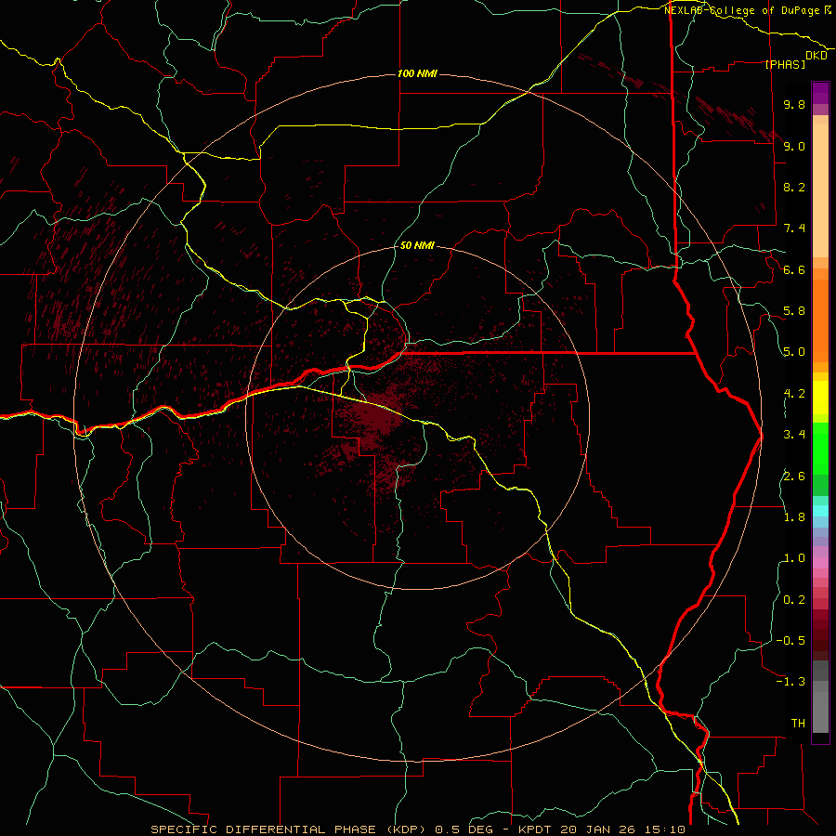Click the DKD label above the color scale
836x836 pixels.
point(816,56)
